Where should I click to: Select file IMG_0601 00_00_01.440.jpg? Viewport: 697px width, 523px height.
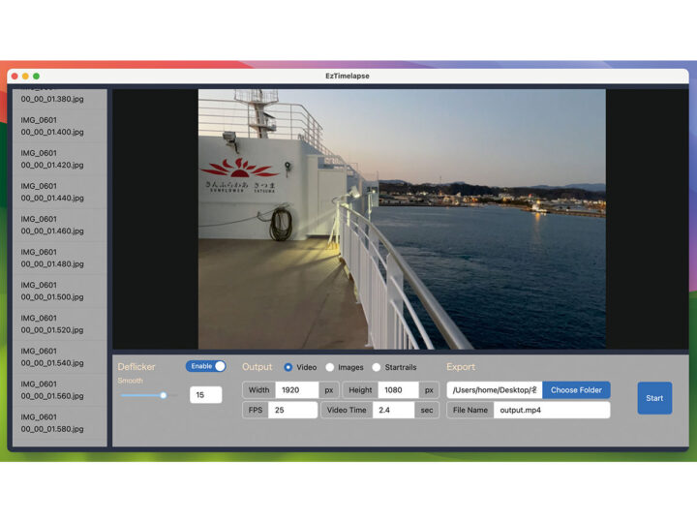(60, 192)
